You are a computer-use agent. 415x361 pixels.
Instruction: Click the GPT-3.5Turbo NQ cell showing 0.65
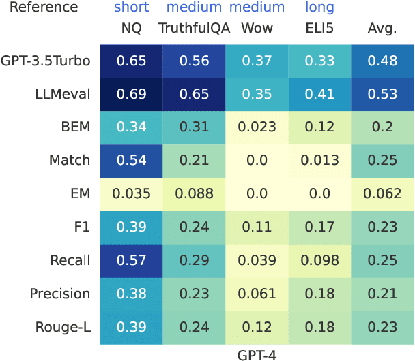pyautogui.click(x=132, y=61)
